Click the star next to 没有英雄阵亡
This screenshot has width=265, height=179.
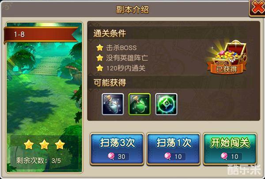point(100,58)
